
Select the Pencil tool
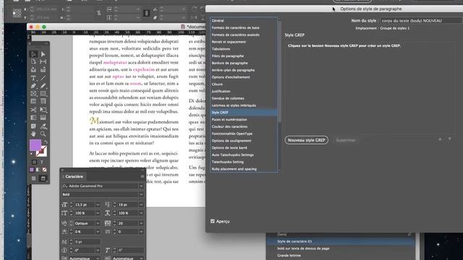point(43,86)
